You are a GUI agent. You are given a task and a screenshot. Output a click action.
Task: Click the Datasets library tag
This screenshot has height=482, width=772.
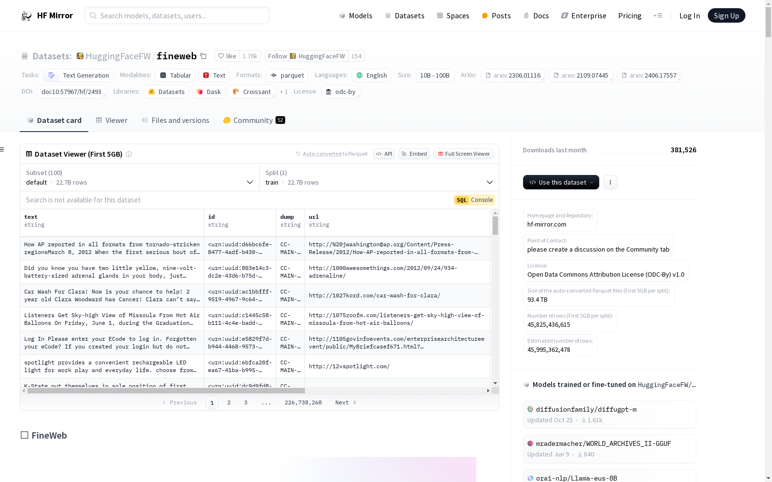tap(166, 92)
